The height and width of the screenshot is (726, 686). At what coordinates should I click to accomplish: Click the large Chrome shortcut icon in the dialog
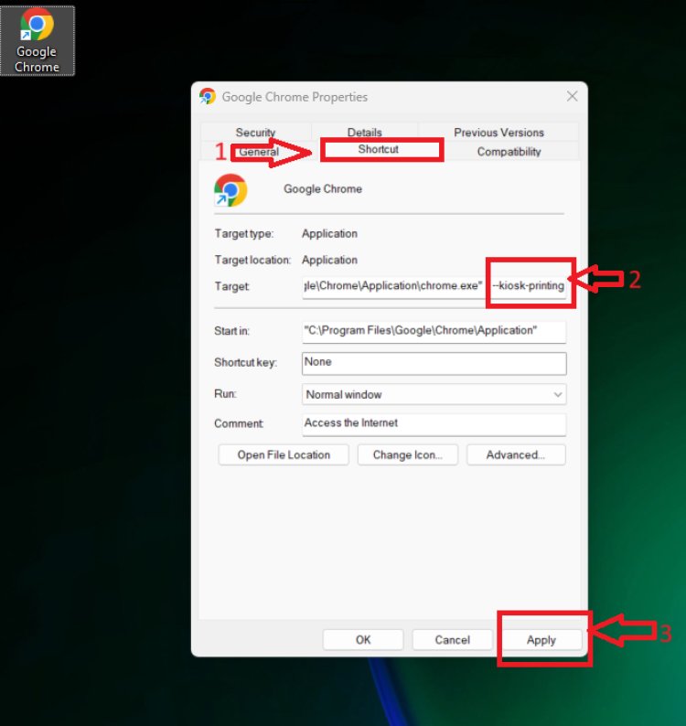coord(230,190)
